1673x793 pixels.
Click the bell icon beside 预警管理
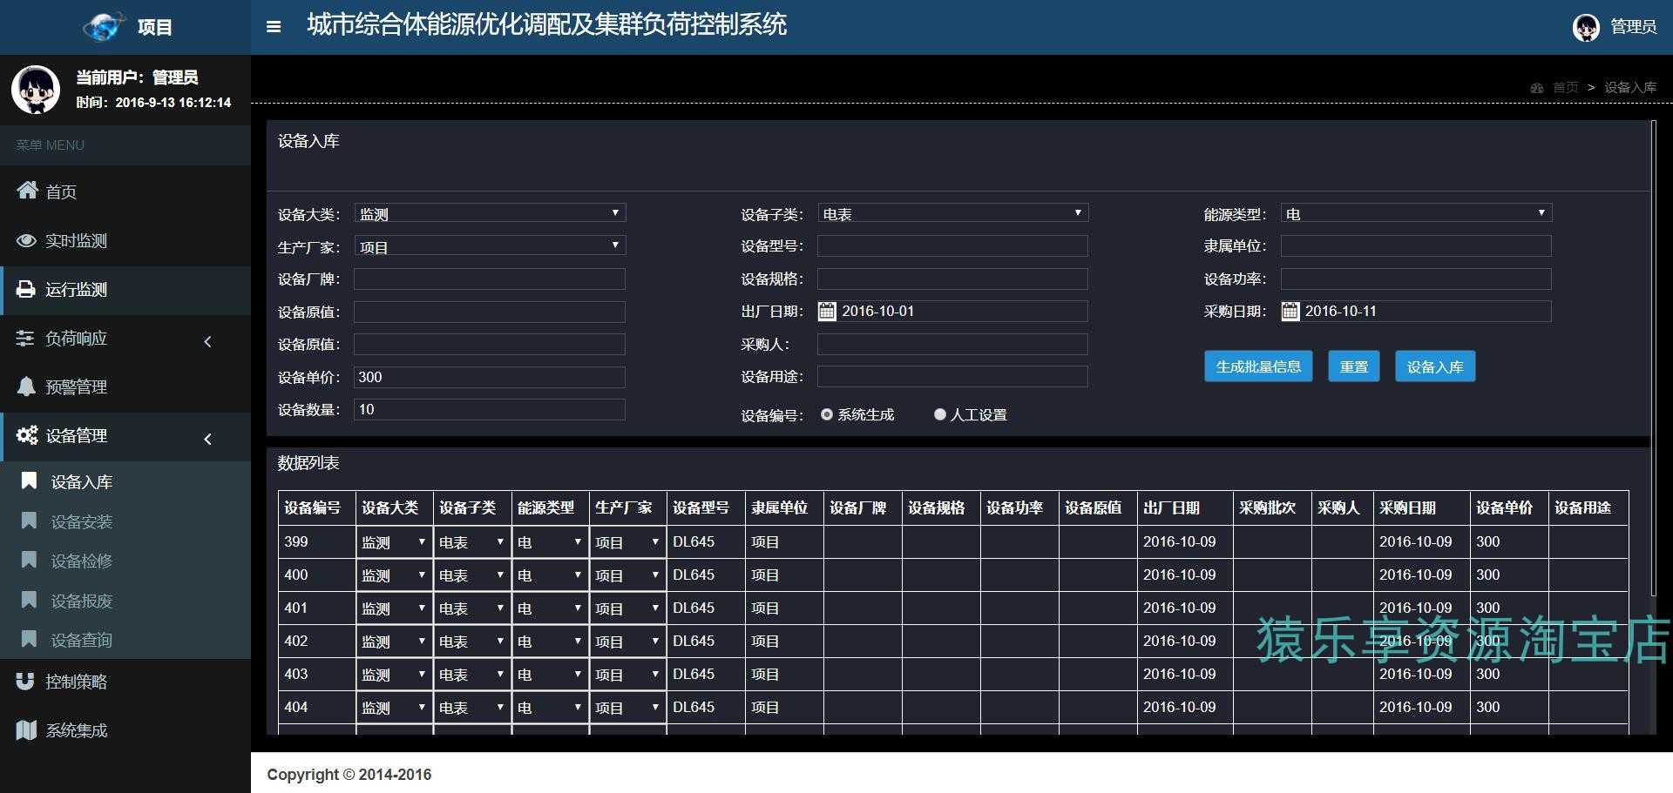(x=27, y=386)
